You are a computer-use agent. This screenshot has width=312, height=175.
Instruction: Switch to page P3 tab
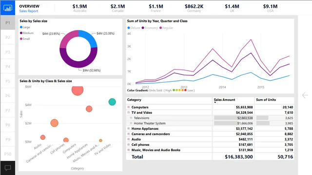click(x=8, y=52)
